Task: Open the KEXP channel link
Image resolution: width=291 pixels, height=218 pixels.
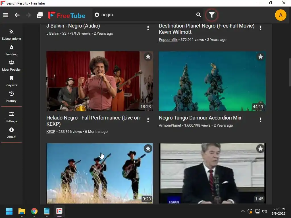Action: coord(51,131)
